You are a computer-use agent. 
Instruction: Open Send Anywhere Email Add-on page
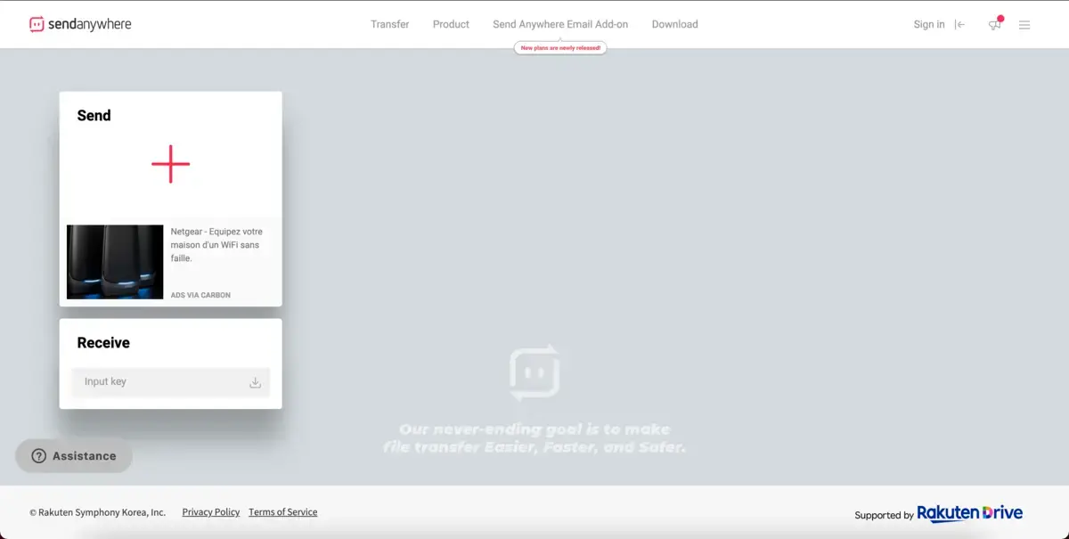tap(560, 24)
